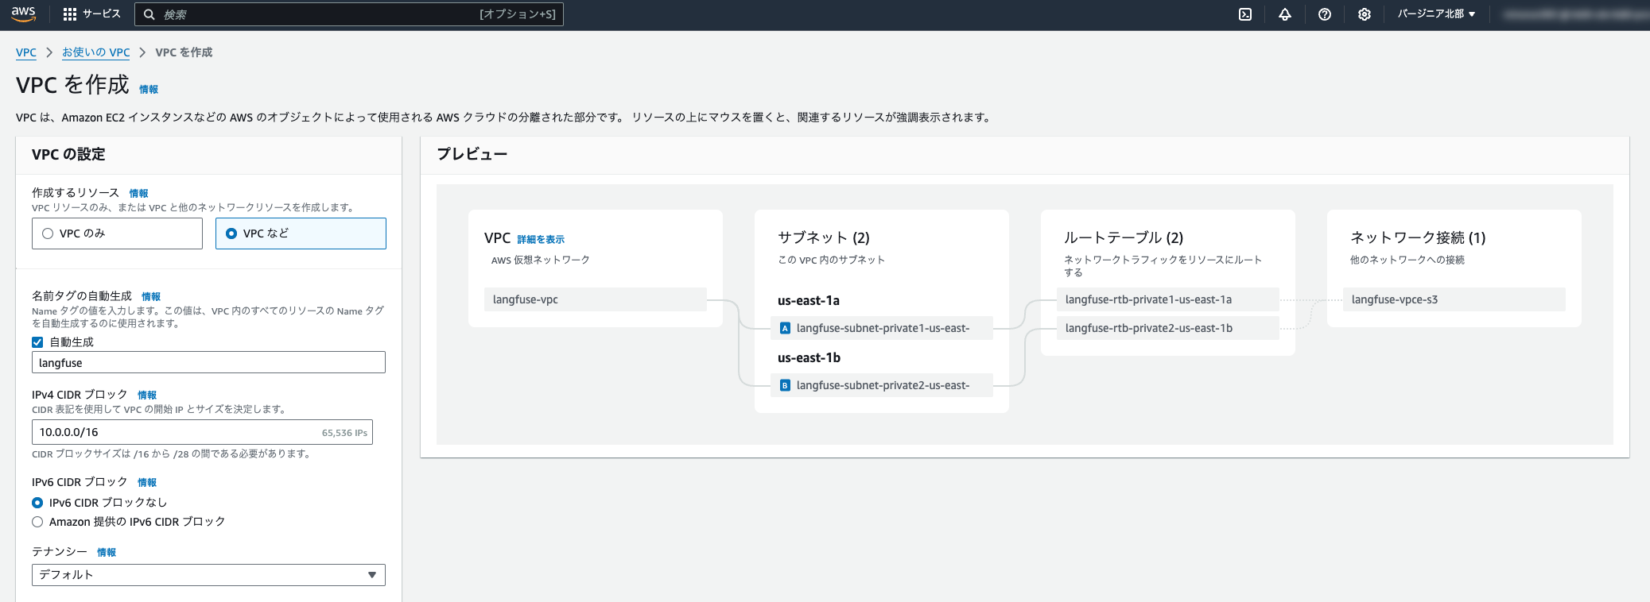Click the IPv4 CIDR field 10.0.0.0/16
1650x602 pixels.
[x=202, y=432]
